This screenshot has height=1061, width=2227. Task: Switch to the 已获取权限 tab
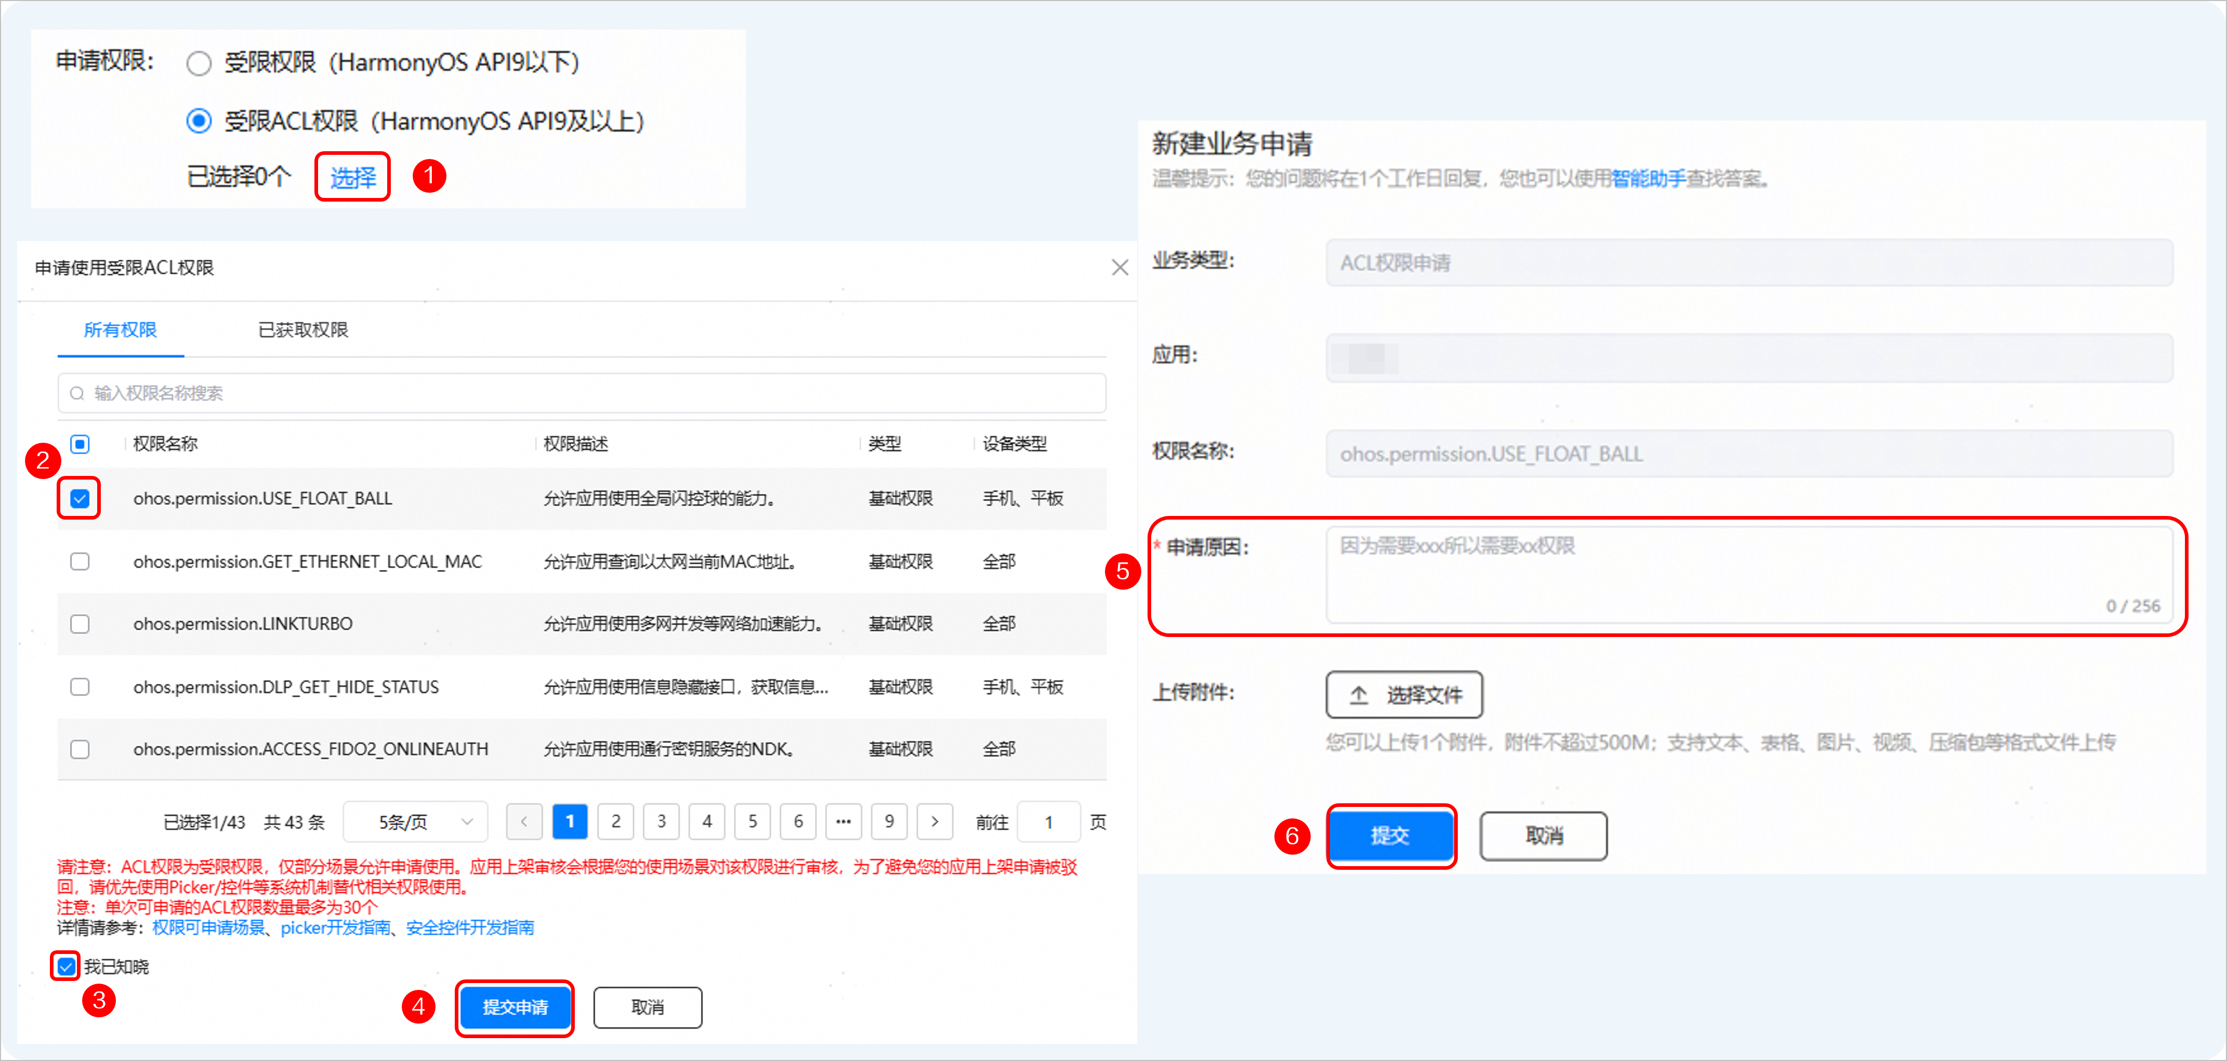[302, 330]
